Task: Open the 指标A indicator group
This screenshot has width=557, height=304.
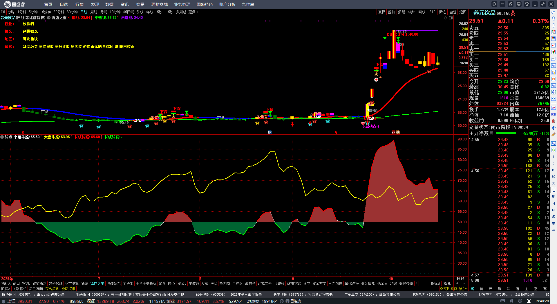Action: pyautogui.click(x=6, y=283)
